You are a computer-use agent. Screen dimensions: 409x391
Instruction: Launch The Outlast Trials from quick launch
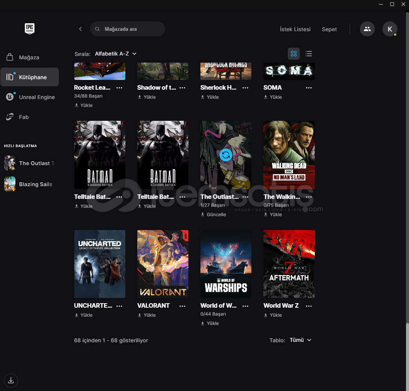30,163
